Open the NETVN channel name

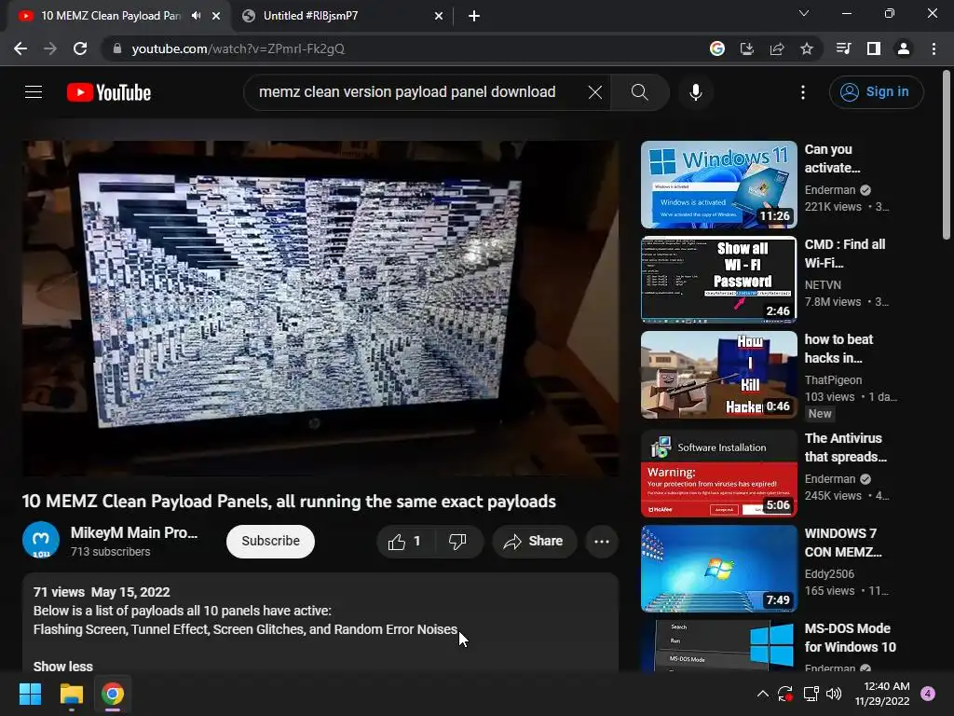click(823, 285)
